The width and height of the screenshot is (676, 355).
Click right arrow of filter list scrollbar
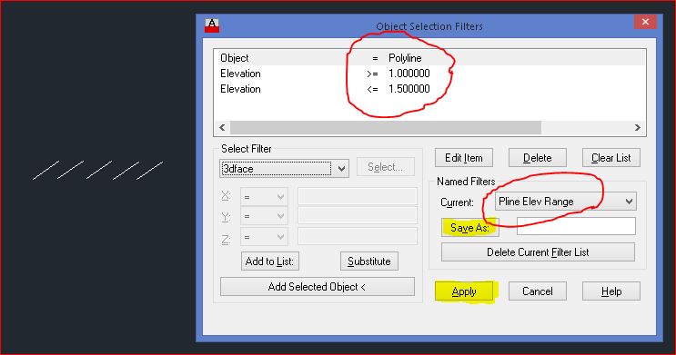pos(638,127)
